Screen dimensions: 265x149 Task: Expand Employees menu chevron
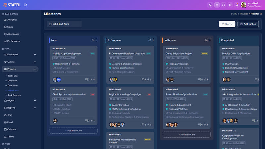(x=35, y=55)
